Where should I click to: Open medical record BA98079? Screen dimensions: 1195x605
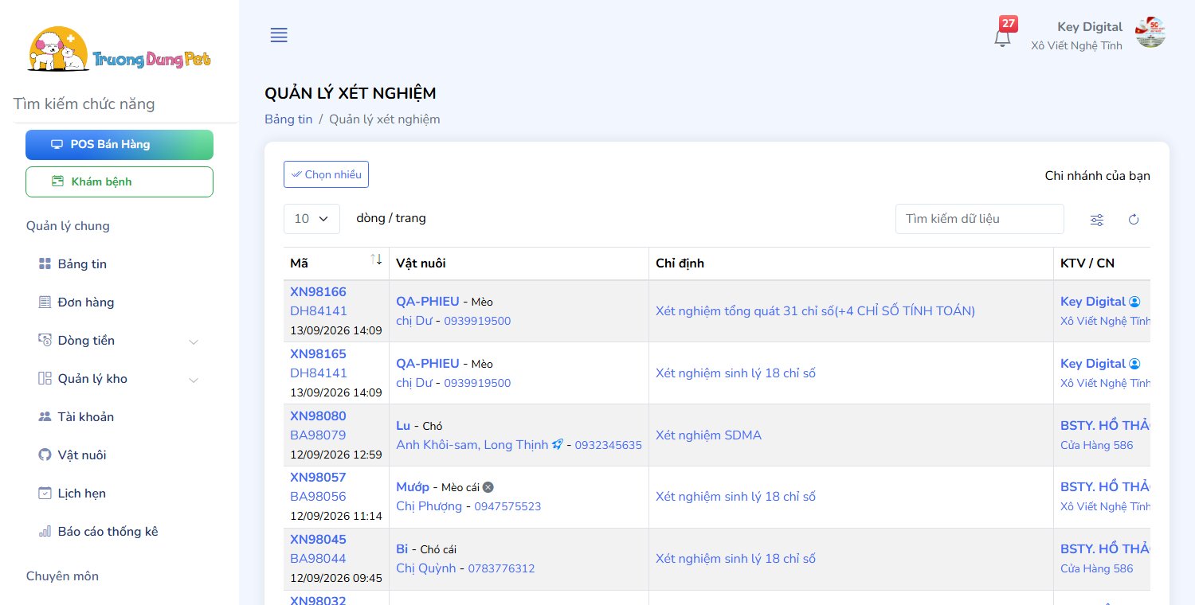coord(318,435)
